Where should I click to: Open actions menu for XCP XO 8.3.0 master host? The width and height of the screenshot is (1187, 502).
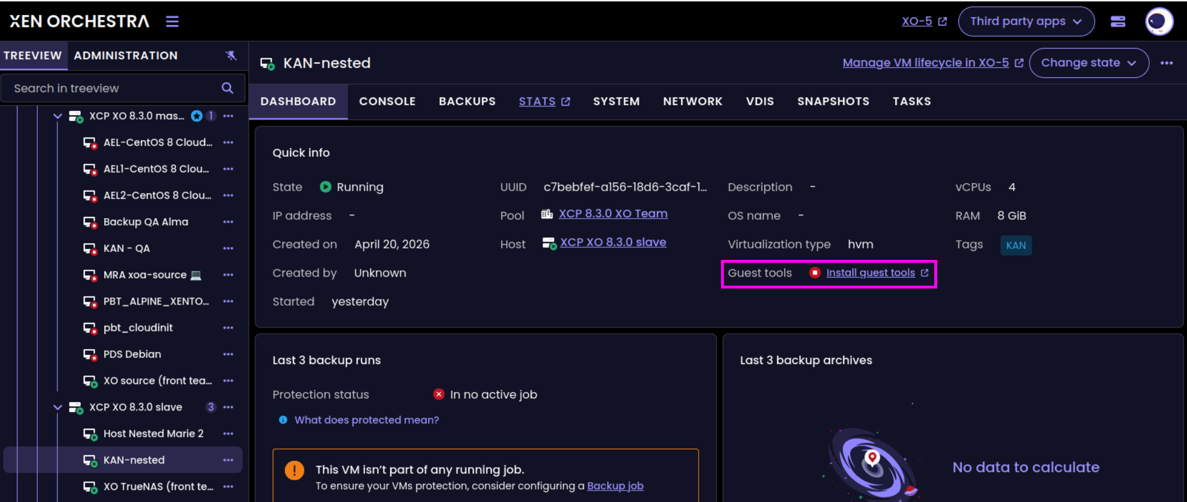228,116
